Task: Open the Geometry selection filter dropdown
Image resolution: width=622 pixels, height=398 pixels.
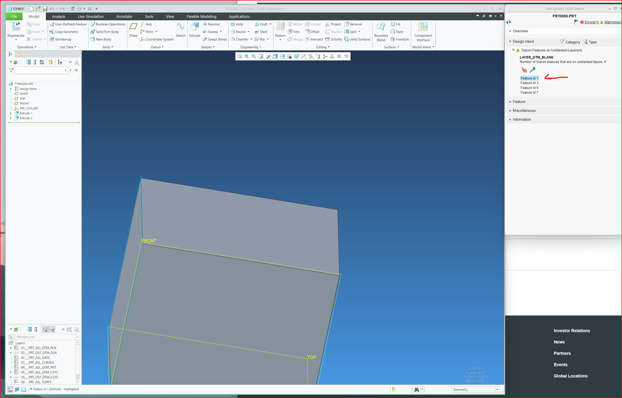Action: pyautogui.click(x=497, y=390)
